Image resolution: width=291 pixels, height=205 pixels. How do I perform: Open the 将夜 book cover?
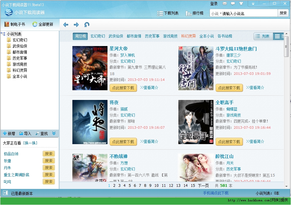click(90, 122)
